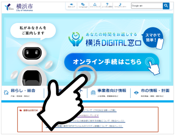This screenshot has height=136, width=176.
Task: Click the FAQ question mark icon
Action: click(107, 4)
